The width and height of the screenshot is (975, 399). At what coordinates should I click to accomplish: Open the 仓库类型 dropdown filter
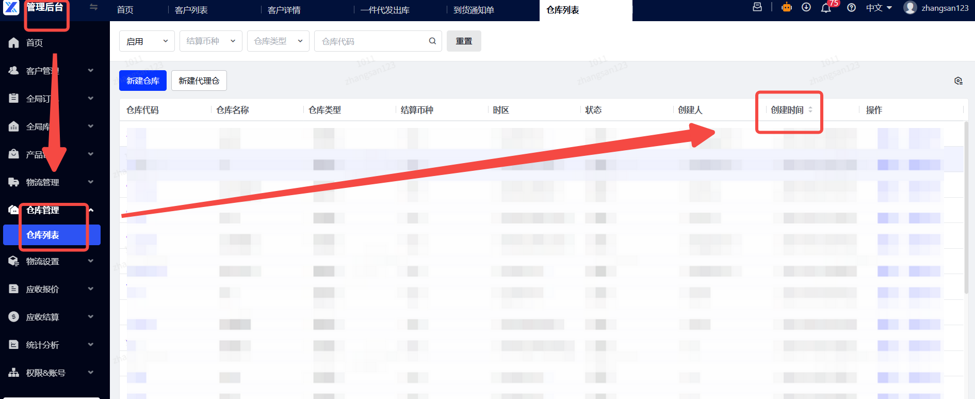click(279, 41)
